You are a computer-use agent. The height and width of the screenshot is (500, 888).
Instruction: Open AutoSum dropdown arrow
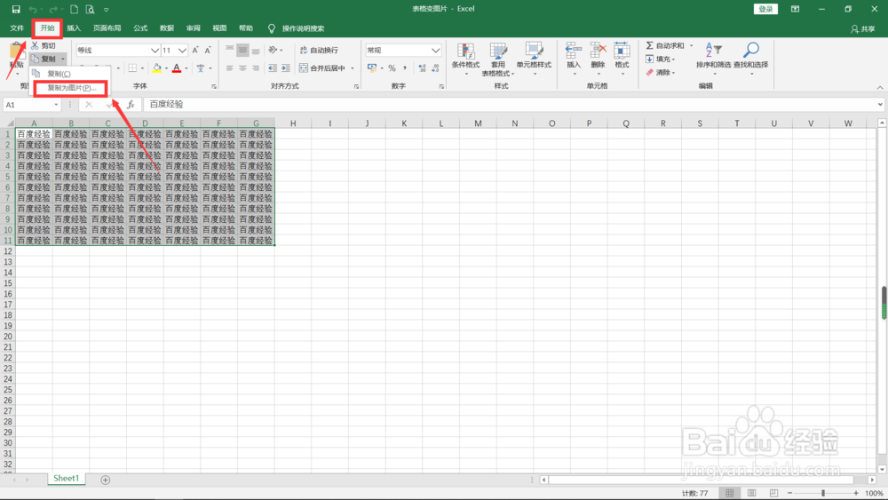(691, 45)
